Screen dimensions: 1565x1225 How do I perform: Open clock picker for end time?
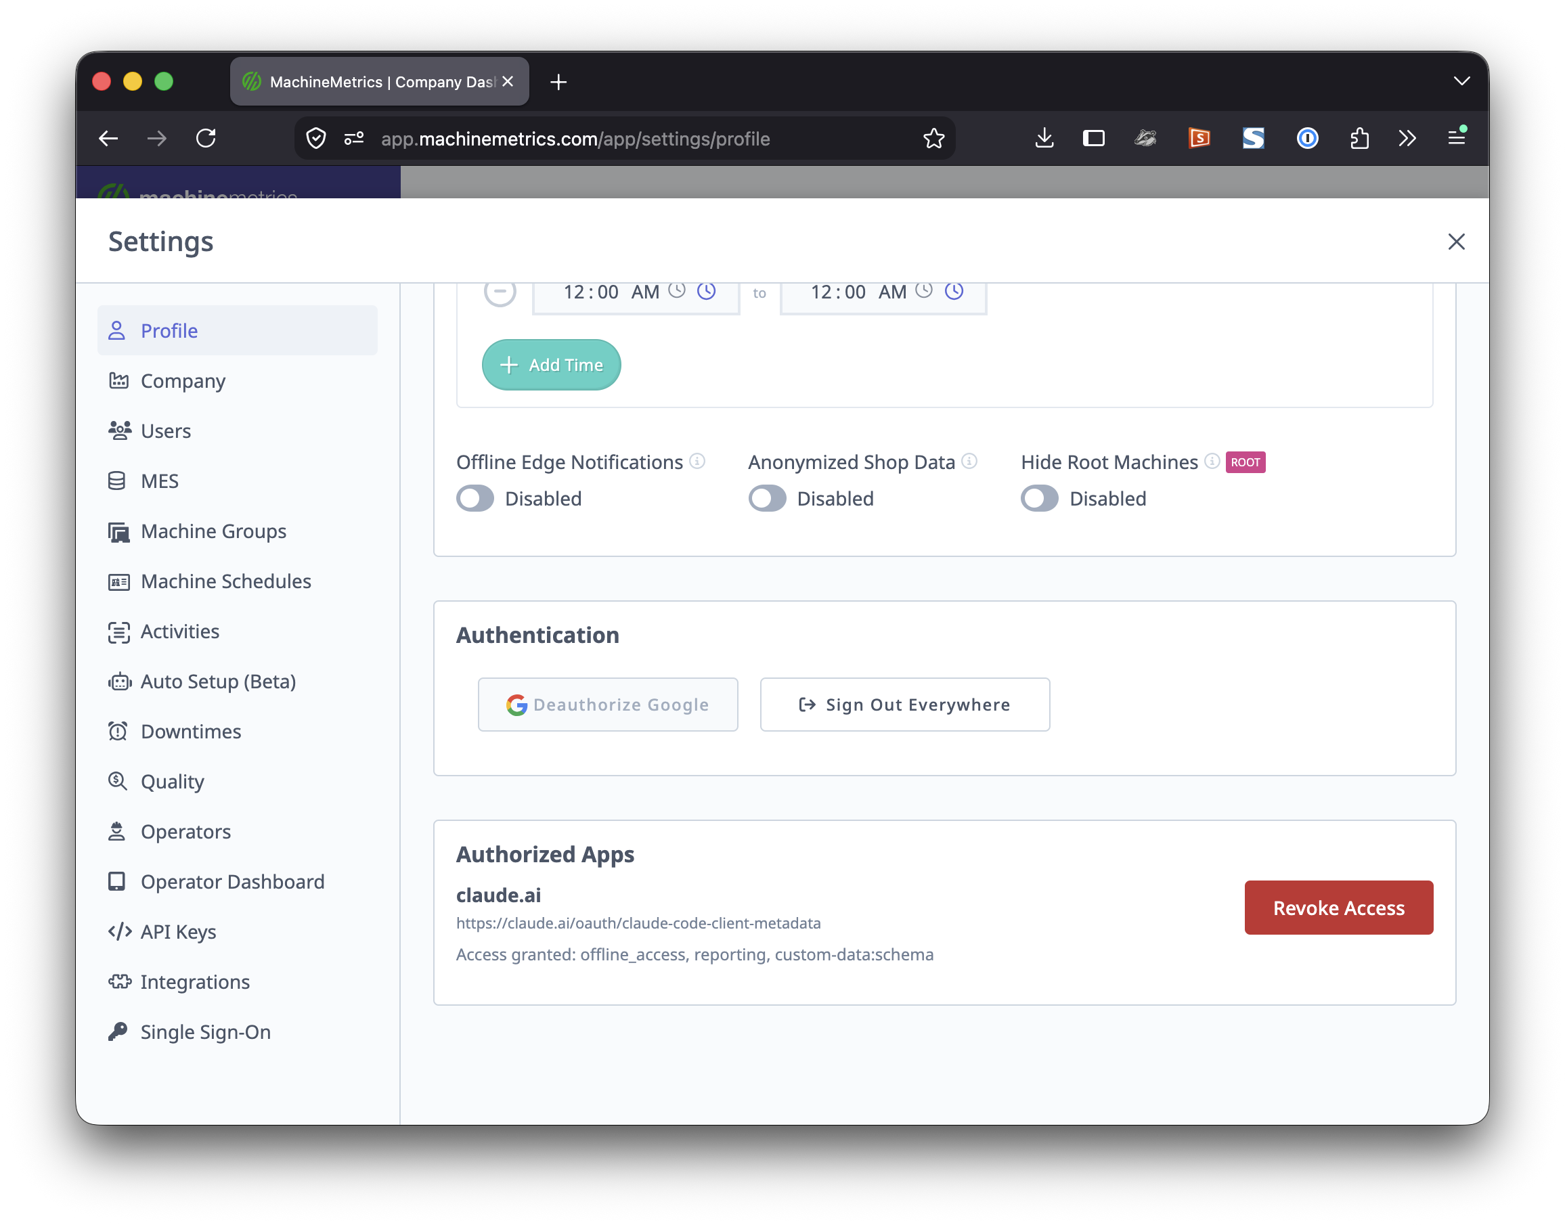pyautogui.click(x=953, y=290)
